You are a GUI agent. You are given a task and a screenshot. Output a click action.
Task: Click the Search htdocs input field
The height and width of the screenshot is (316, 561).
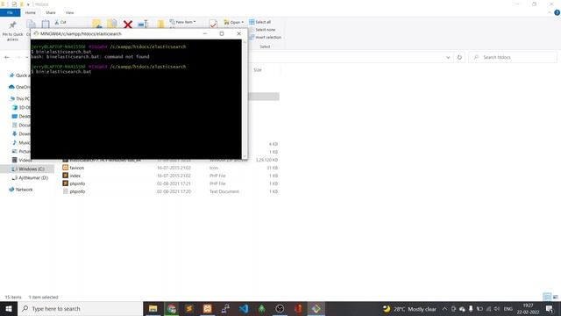point(513,57)
